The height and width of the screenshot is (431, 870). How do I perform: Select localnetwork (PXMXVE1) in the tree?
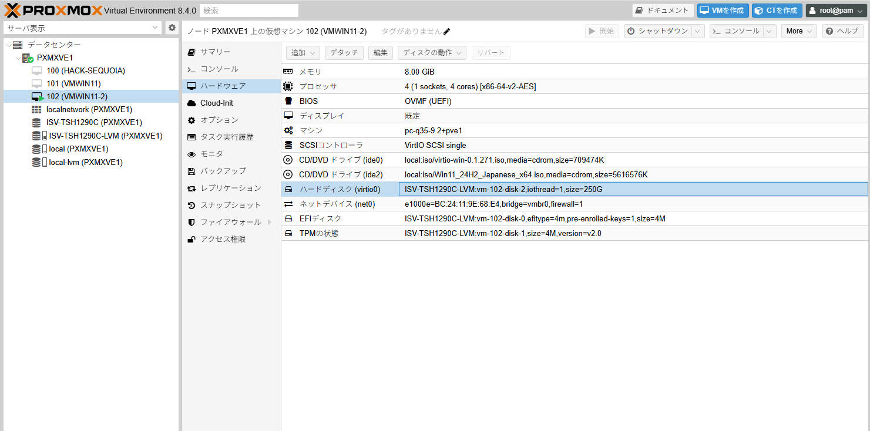click(89, 109)
